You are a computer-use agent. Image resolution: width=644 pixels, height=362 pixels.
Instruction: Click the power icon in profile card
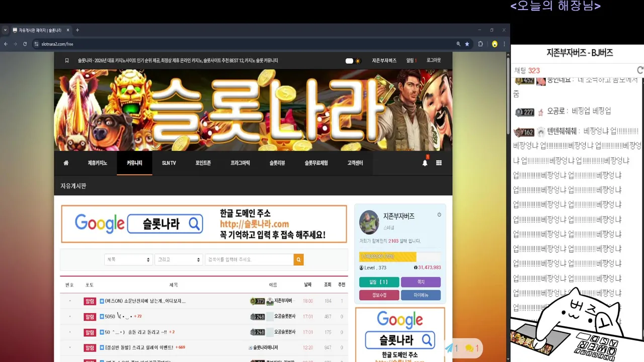(x=439, y=215)
